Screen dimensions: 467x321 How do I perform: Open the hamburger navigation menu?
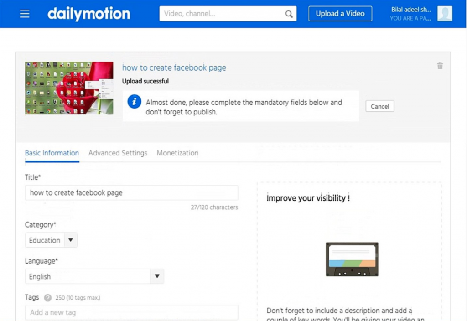point(25,14)
